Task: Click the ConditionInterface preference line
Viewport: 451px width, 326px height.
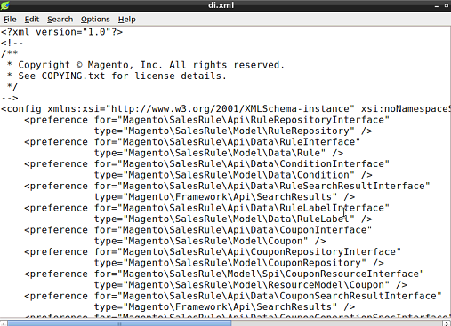Action: 206,163
